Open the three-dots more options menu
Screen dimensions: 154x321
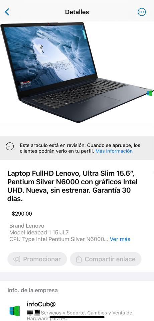coord(142,12)
